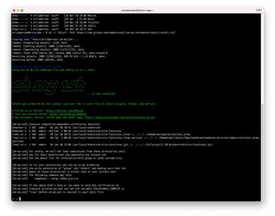Open the planetargon shop oh-my-zsh link
This screenshot has height=216, width=275.
pyautogui.click(x=120, y=117)
